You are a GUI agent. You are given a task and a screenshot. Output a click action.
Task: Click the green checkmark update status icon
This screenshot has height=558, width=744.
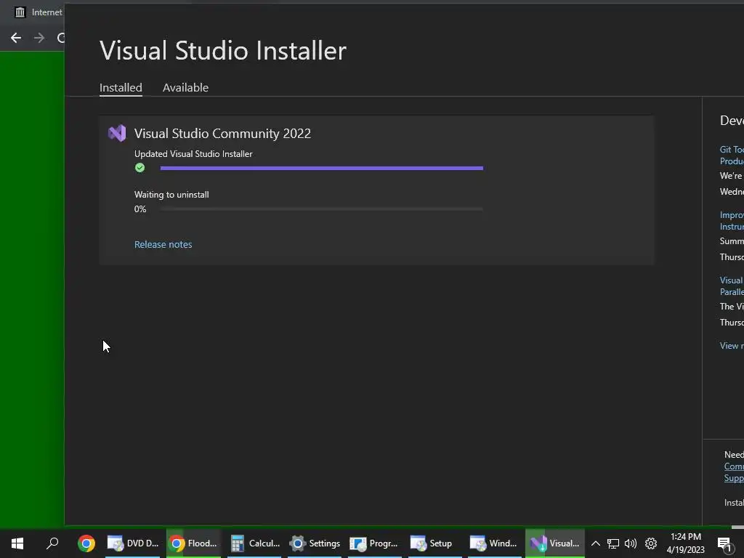click(x=139, y=168)
